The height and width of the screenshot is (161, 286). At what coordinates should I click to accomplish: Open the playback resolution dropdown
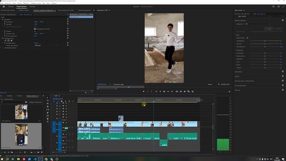click(x=211, y=85)
